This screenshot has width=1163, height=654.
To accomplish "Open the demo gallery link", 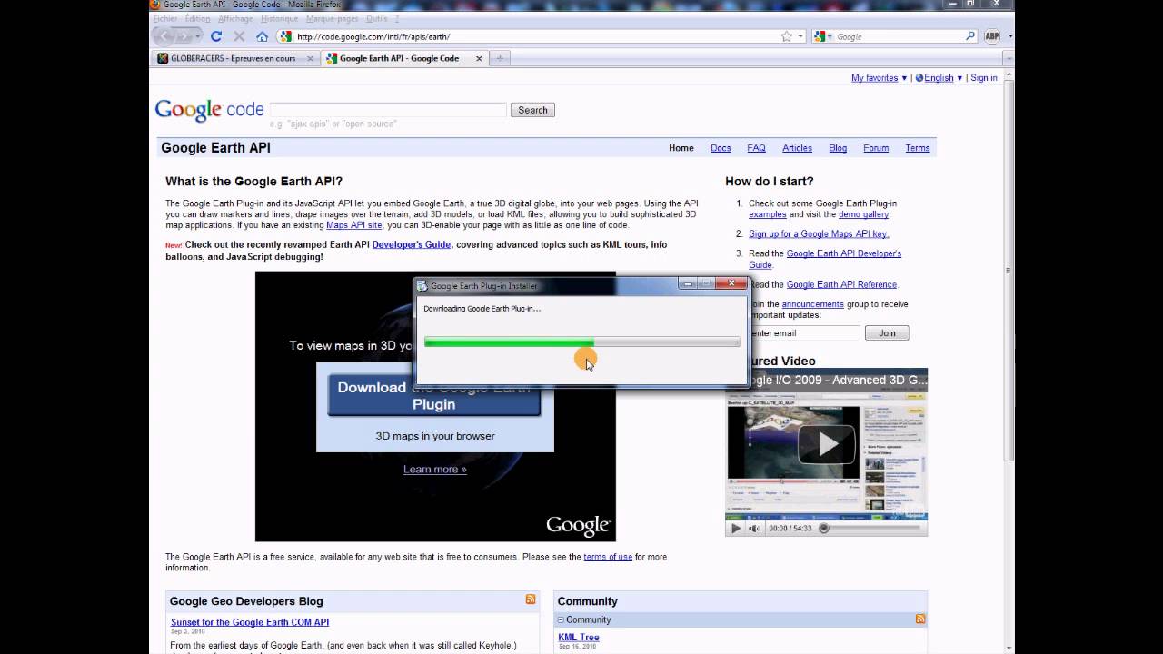I will [863, 214].
